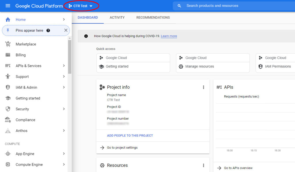Open Project info three-dot menu
This screenshot has height=172, width=295.
(203, 87)
